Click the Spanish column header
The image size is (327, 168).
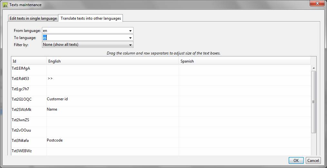point(244,61)
